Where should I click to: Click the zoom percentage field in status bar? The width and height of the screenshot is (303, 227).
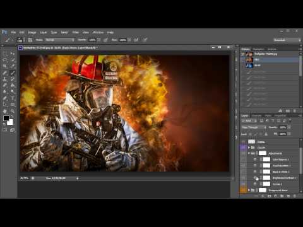25,178
